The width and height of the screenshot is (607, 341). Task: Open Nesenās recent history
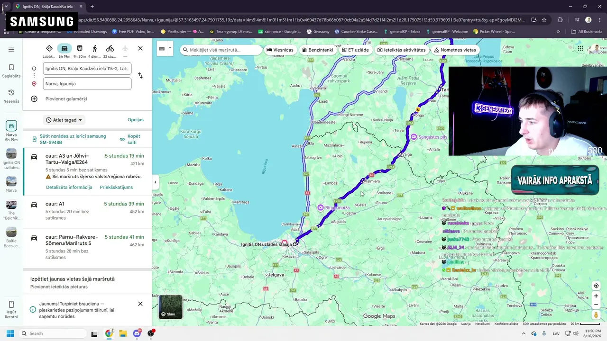[11, 96]
